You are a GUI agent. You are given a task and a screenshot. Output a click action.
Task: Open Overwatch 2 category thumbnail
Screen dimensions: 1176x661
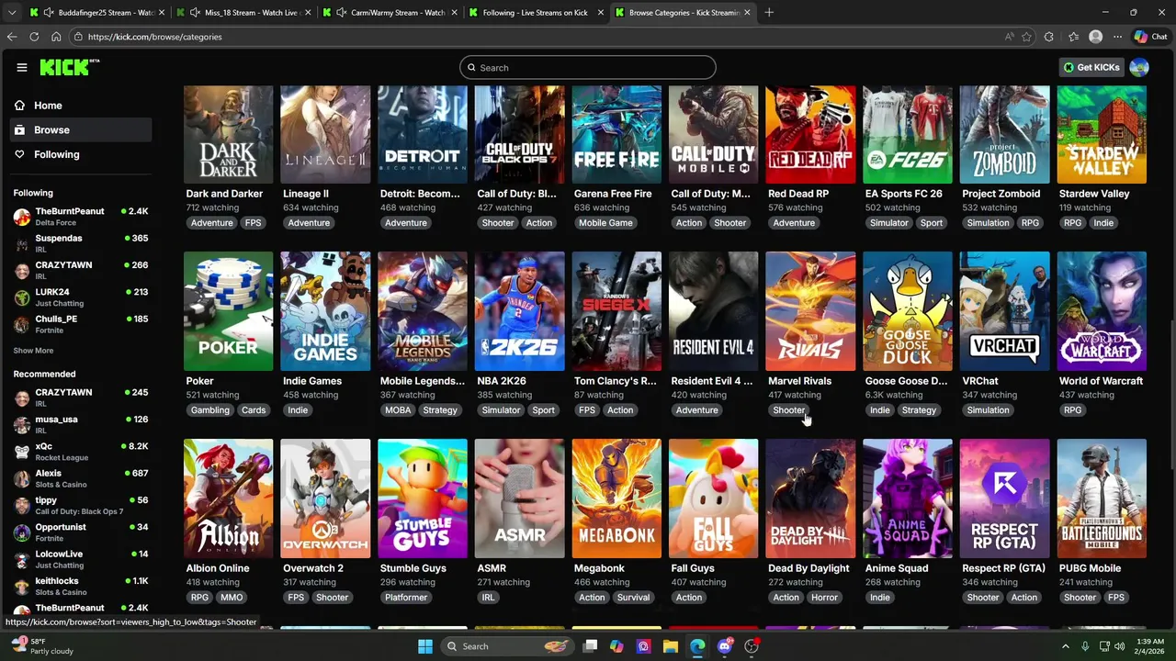325,499
